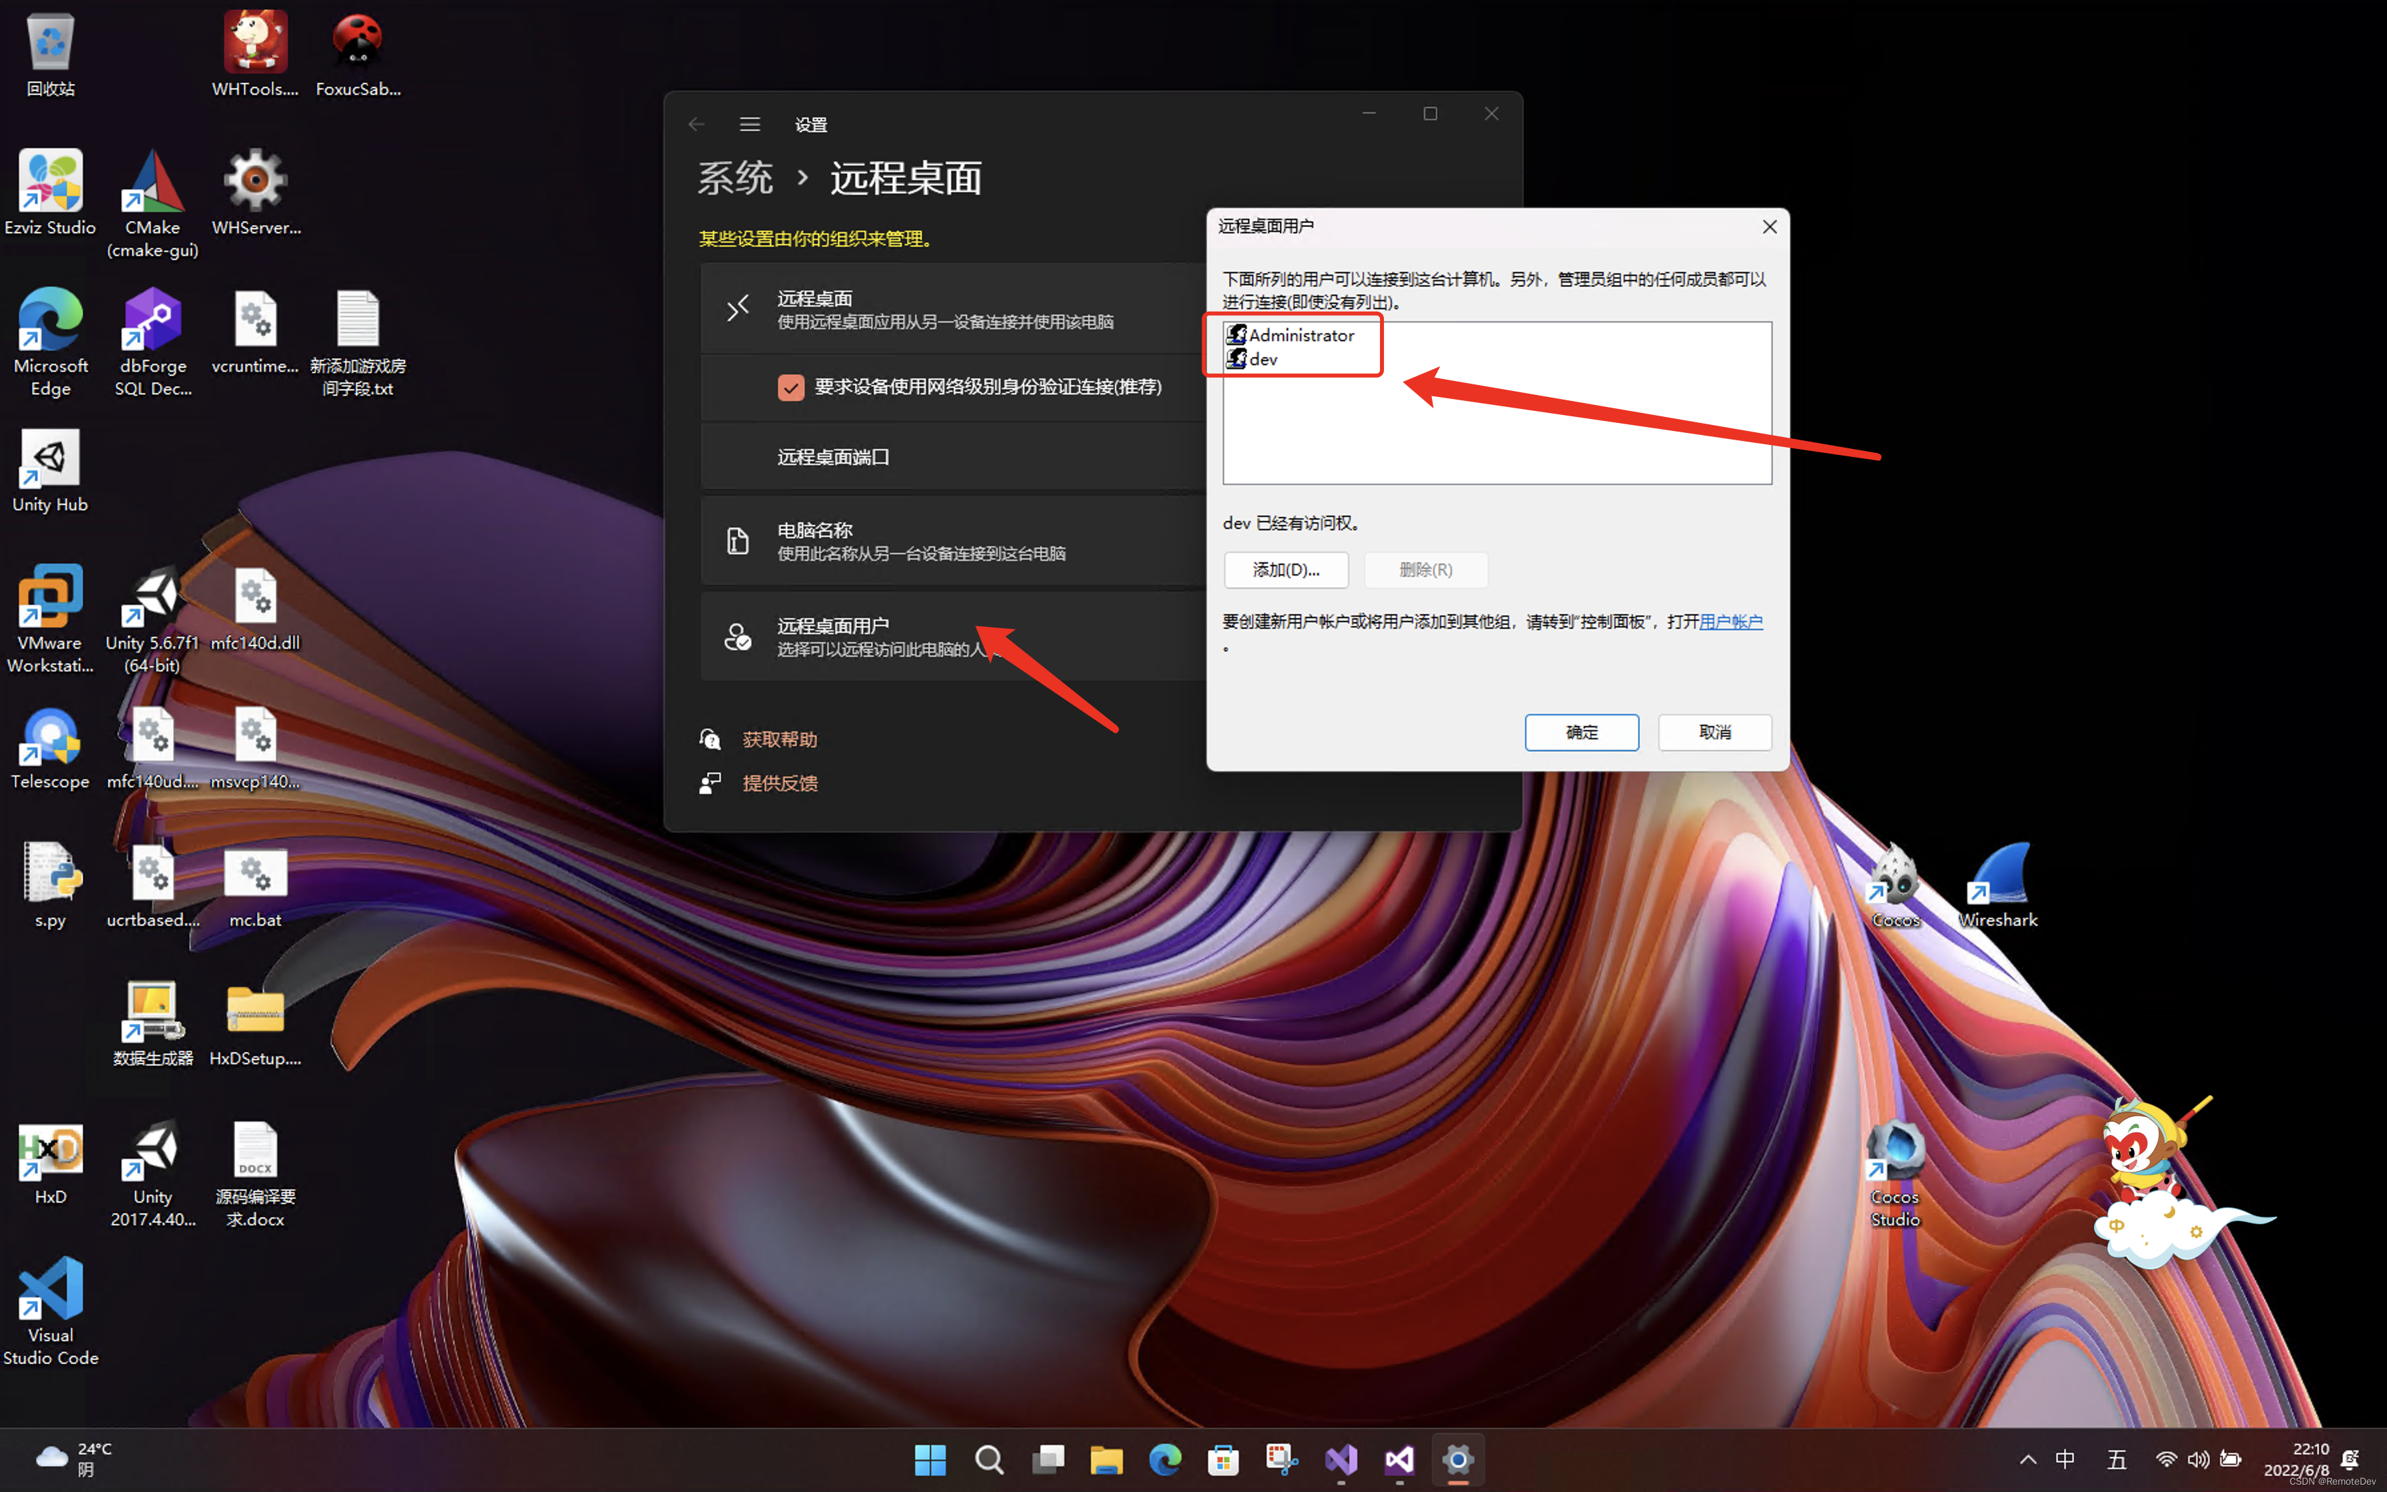Open the Settings navigation hamburger menu
The image size is (2387, 1492).
[x=750, y=125]
